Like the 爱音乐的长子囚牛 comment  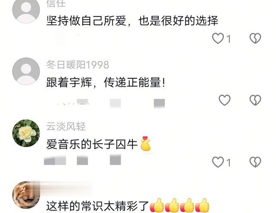tap(218, 162)
